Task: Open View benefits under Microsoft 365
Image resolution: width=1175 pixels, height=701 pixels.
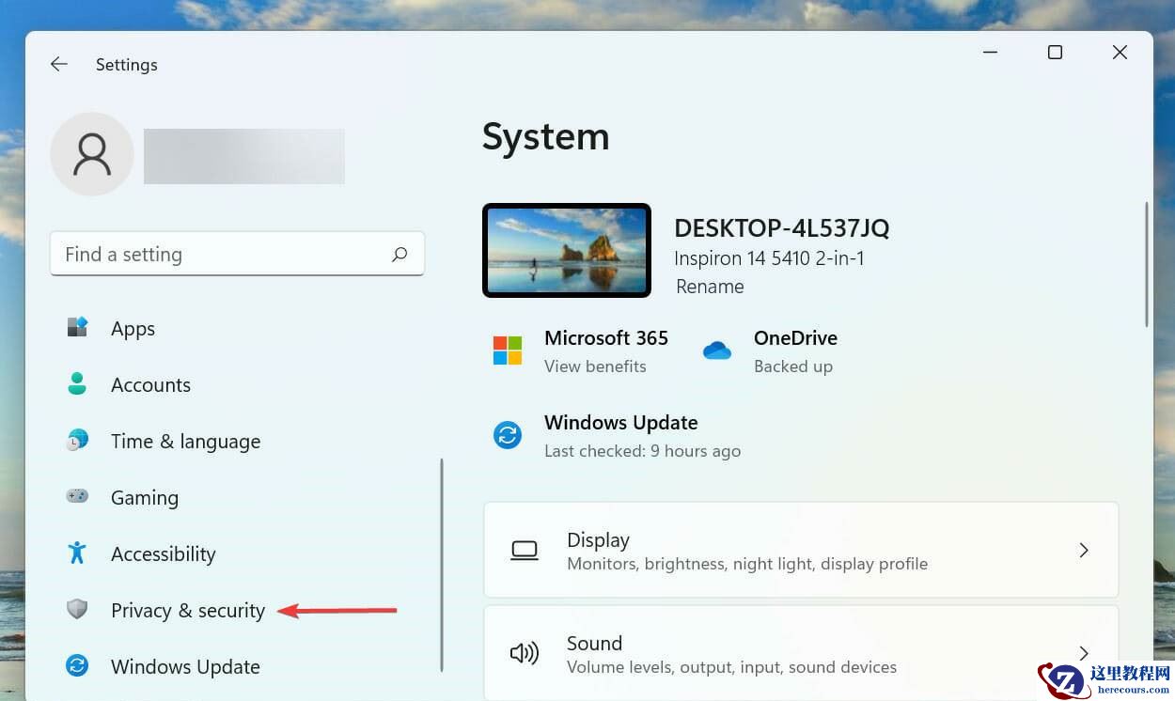Action: (595, 366)
